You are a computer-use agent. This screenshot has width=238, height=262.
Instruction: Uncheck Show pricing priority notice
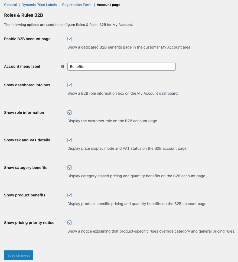tap(70, 223)
